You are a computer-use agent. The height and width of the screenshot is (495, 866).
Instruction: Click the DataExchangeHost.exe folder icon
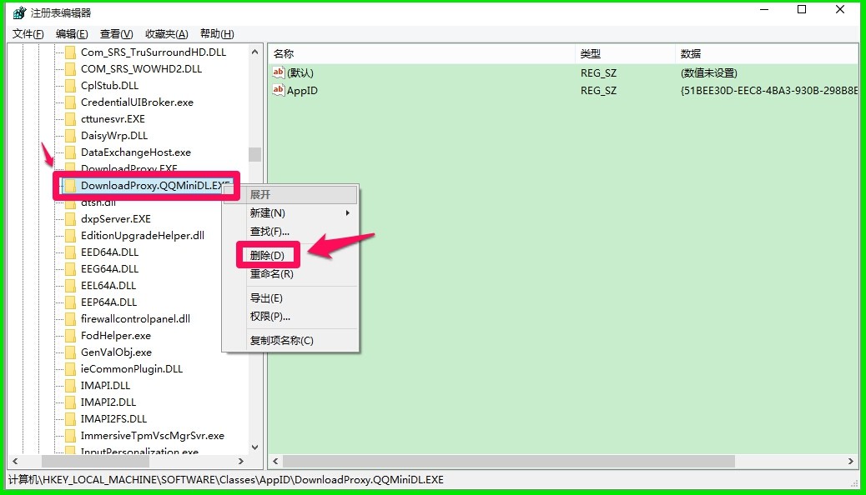pos(70,152)
